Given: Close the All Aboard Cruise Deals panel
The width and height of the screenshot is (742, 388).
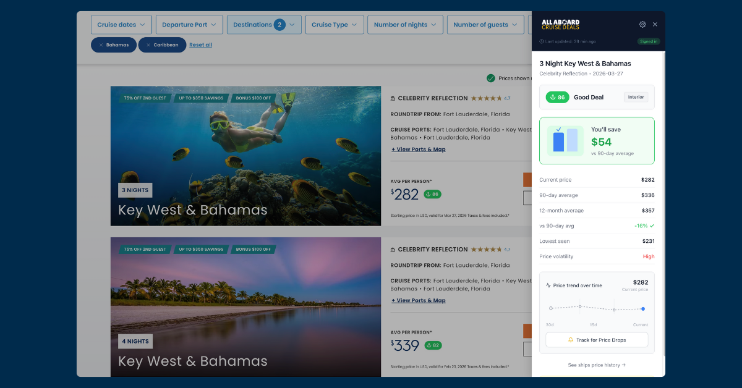Looking at the screenshot, I should [x=655, y=25].
